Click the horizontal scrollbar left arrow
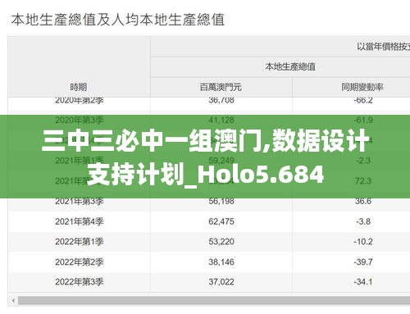Viewport: 410px width, 314px height. [x=13, y=301]
